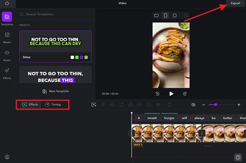Click the SHOT 1 label

[138, 145]
